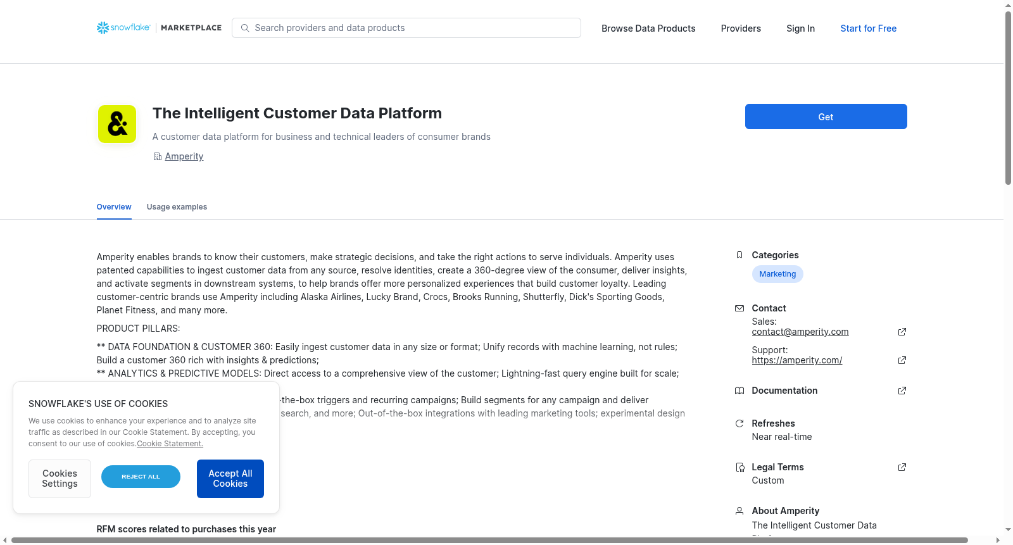Click the scroll up arrow
1013x545 pixels.
(x=1008, y=5)
